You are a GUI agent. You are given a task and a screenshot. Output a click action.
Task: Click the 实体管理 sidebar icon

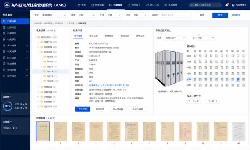[4, 45]
